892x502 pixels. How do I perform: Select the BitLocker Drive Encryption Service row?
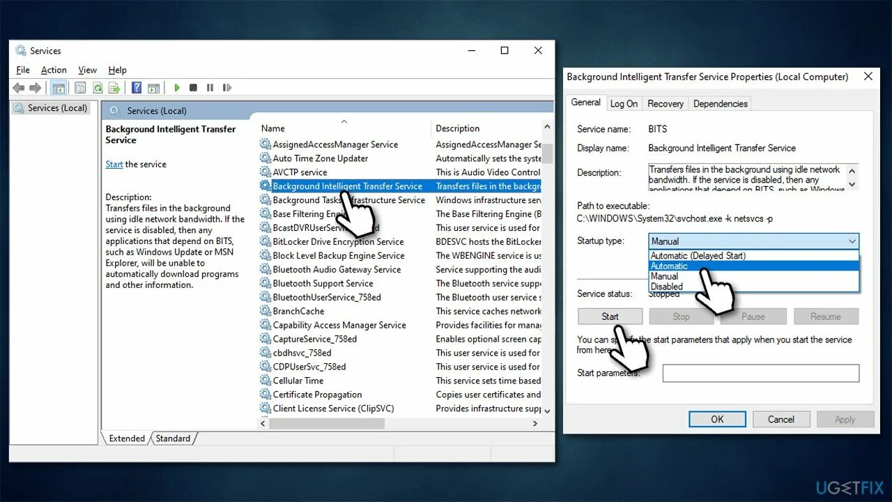(400, 242)
